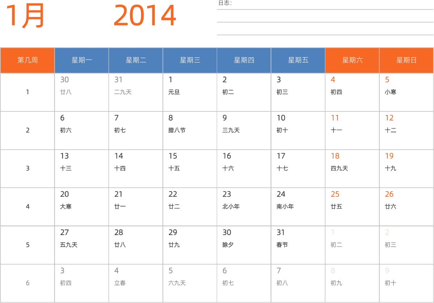The width and height of the screenshot is (434, 303).
Task: Select the 星期一 column header
Action: (82, 60)
